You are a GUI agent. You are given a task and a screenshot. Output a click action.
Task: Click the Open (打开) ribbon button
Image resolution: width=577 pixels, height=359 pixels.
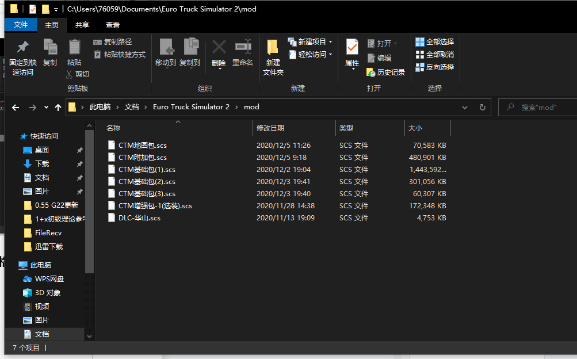click(x=383, y=43)
